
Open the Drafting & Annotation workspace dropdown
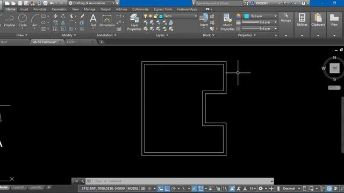(x=92, y=3)
